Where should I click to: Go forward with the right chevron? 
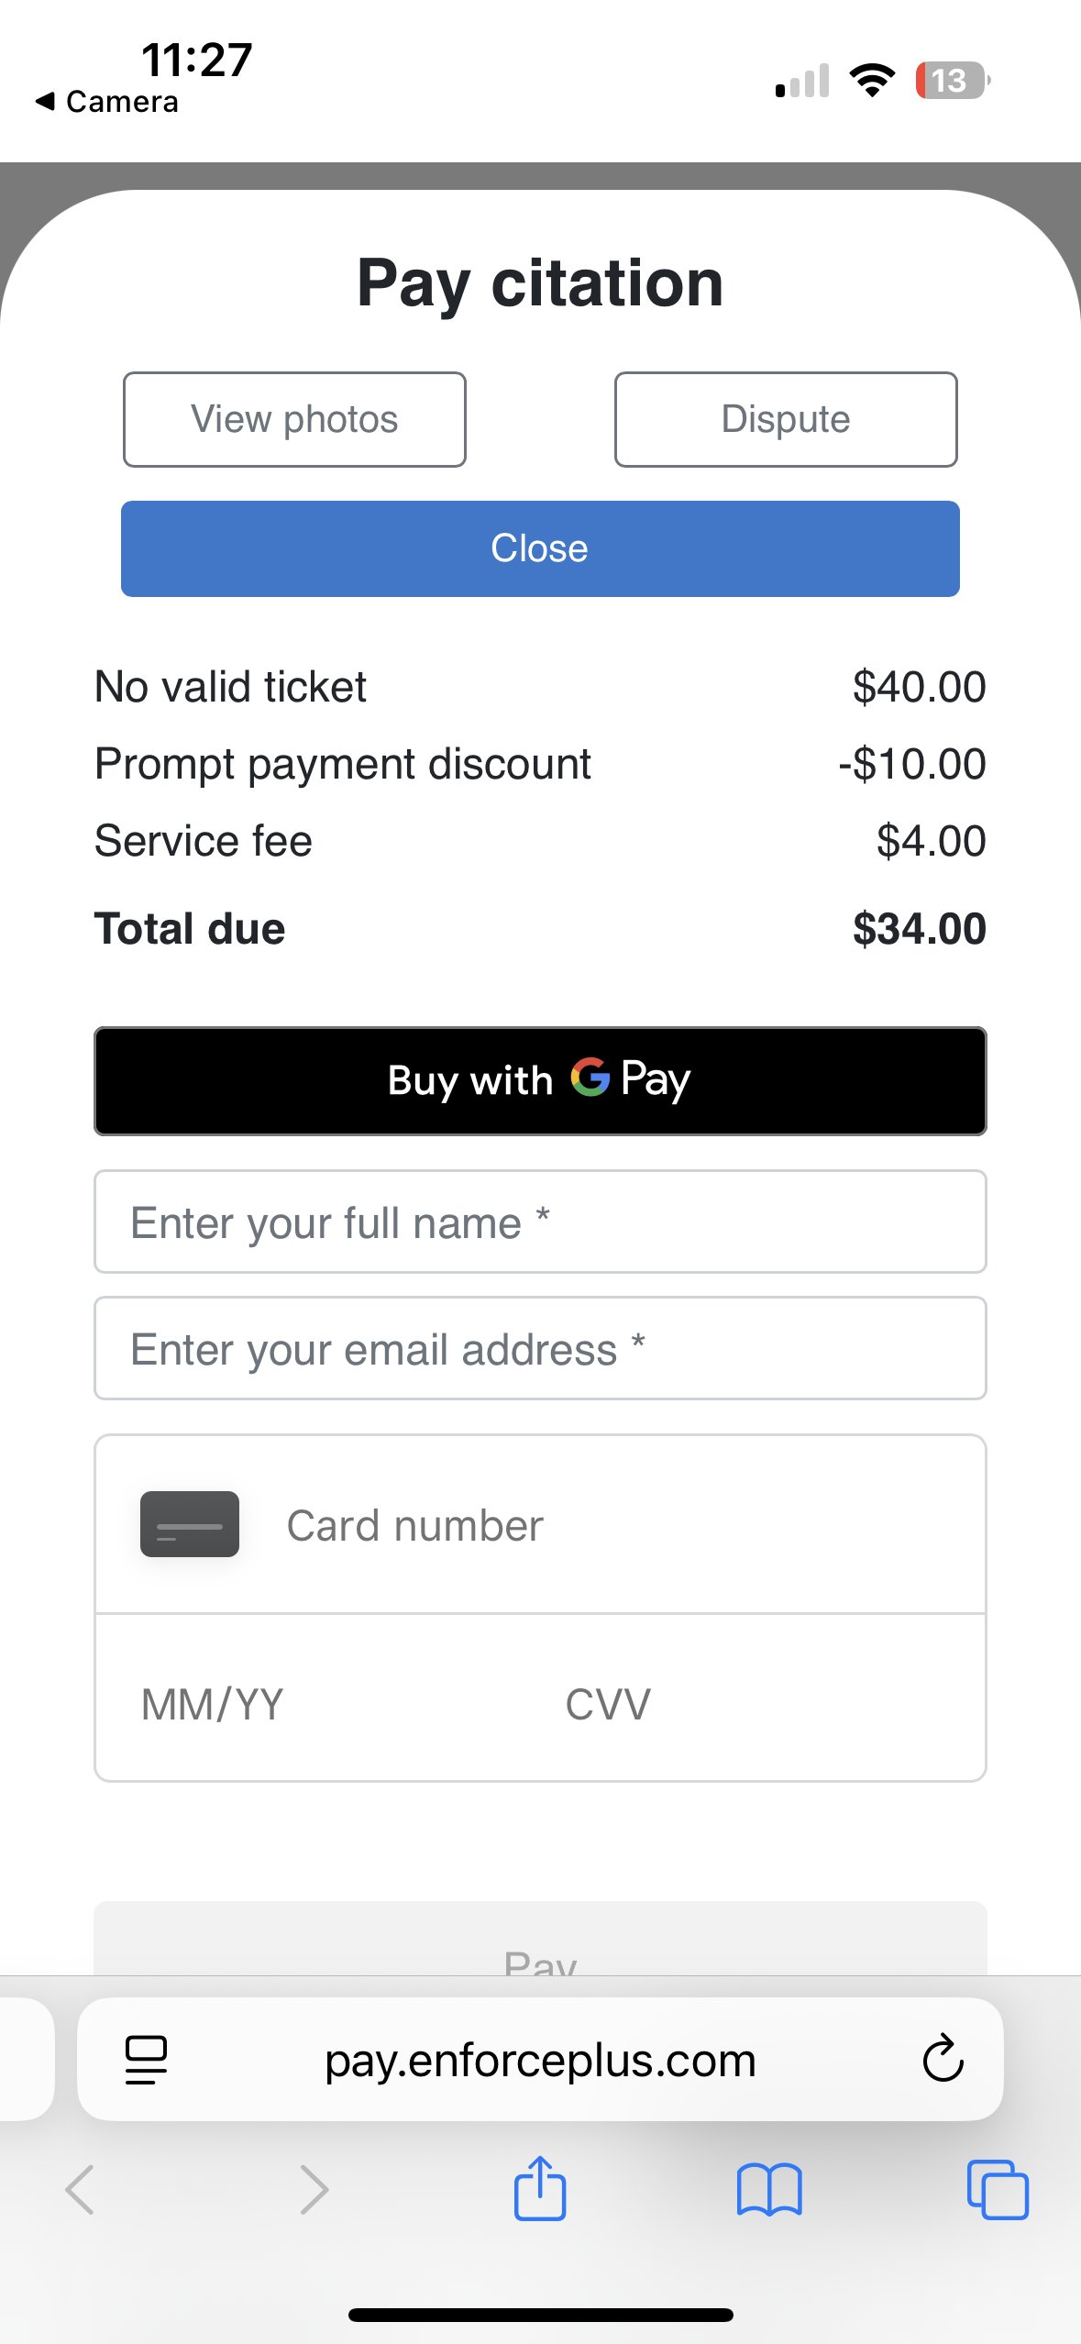coord(314,2190)
